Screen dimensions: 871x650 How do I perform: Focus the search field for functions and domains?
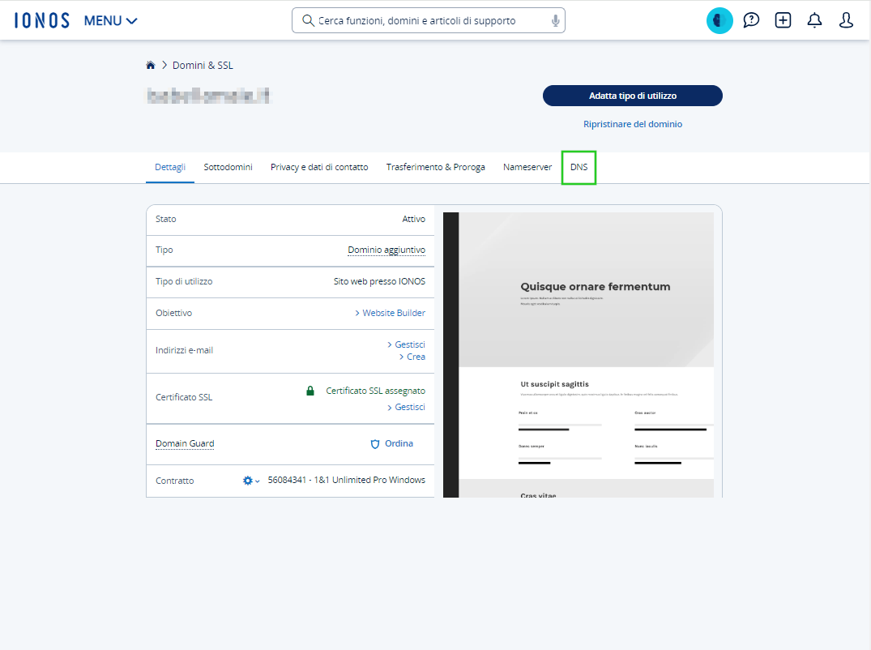point(429,20)
